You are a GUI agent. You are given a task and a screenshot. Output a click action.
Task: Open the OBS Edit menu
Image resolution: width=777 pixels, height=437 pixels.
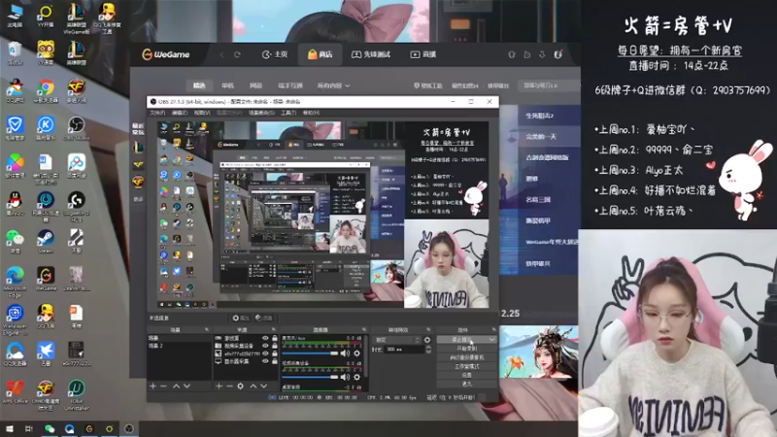(179, 113)
